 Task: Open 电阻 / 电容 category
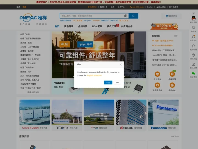(x=25, y=34)
